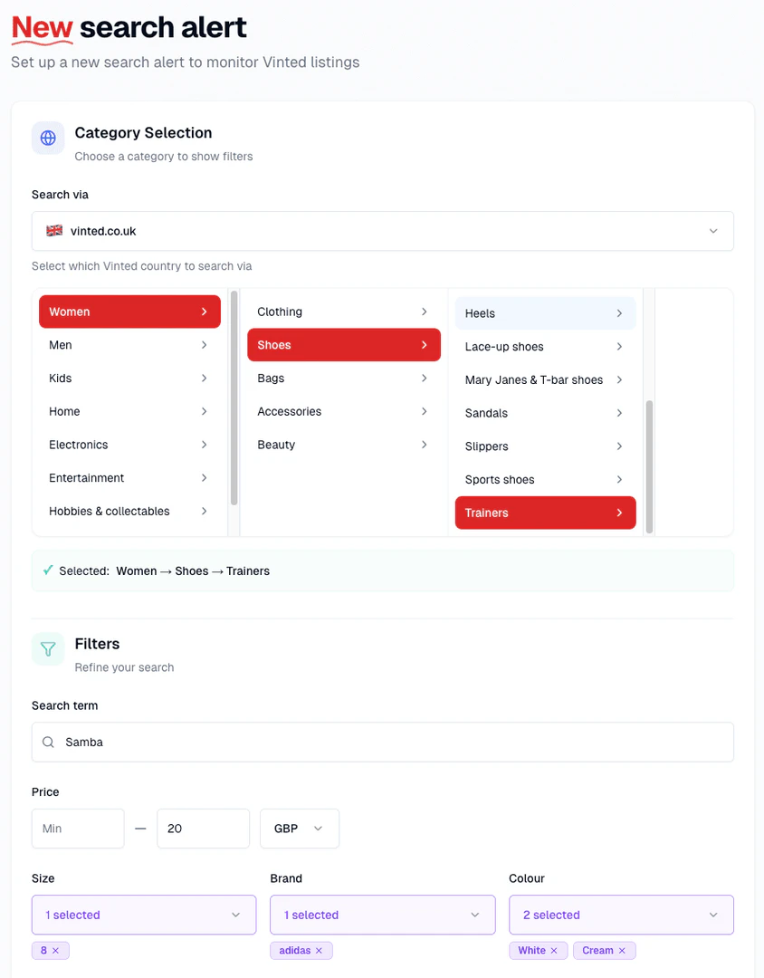Open the Size dropdown showing 1 selected
The width and height of the screenshot is (764, 978).
click(143, 915)
